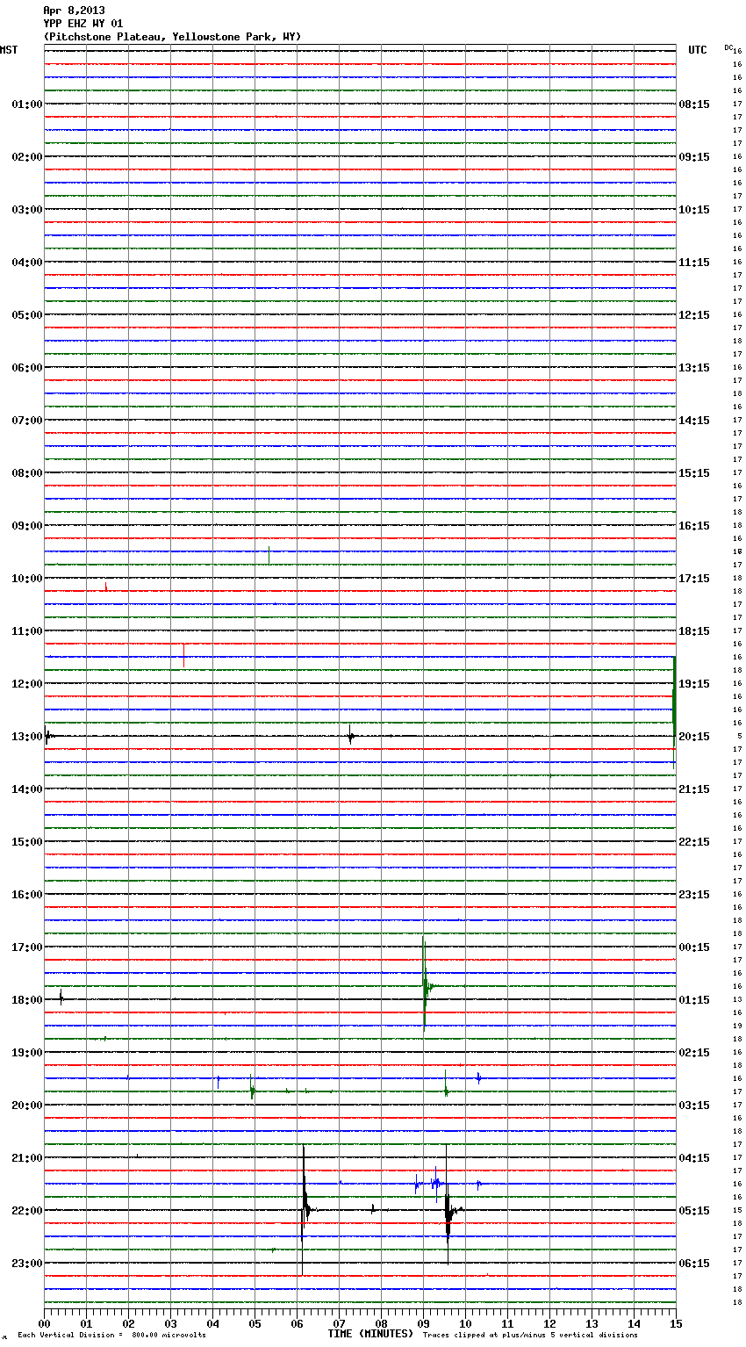Select minute 15 on the bottom axis
746x1347 pixels.
point(676,1323)
